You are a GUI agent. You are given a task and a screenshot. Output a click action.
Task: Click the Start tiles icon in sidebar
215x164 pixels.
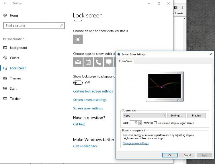pyautogui.click(x=5, y=88)
